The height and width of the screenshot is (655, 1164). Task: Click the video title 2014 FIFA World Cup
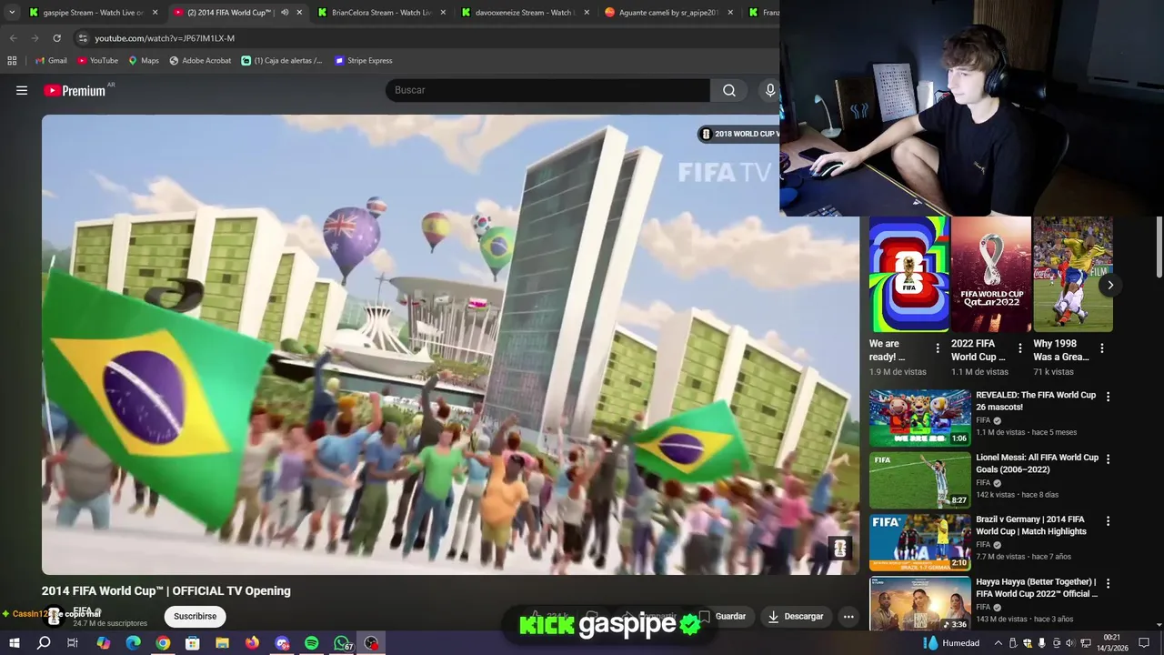pos(166,590)
